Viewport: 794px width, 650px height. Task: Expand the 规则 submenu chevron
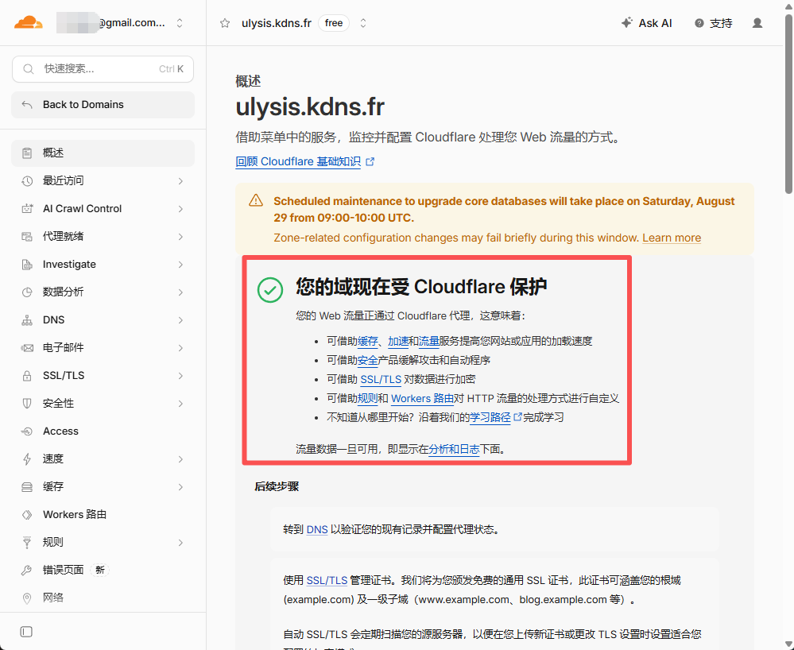tap(180, 543)
